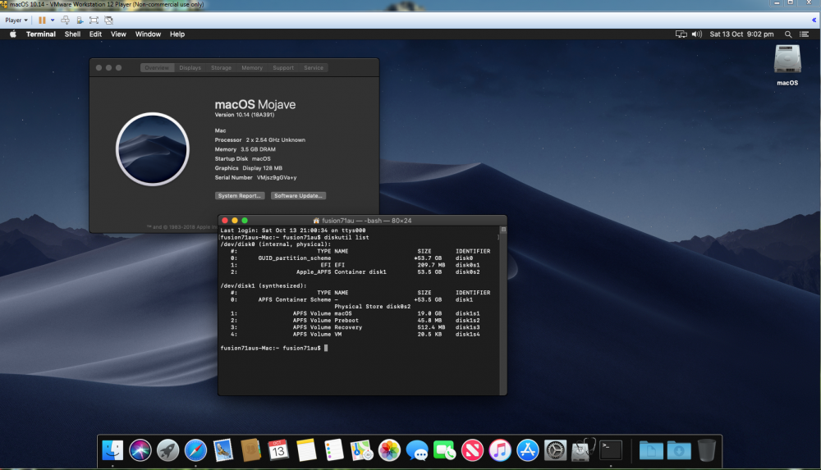Image resolution: width=821 pixels, height=470 pixels.
Task: Open Photos app in Dock
Action: 389,450
